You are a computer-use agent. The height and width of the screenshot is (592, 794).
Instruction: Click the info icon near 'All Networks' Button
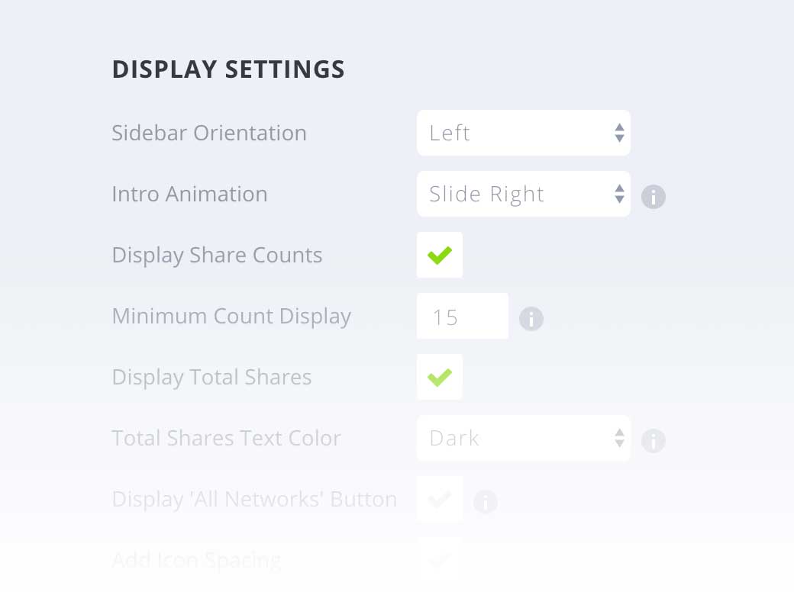point(486,502)
